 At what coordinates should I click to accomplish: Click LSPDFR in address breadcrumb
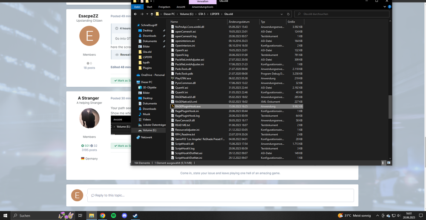tap(216, 14)
